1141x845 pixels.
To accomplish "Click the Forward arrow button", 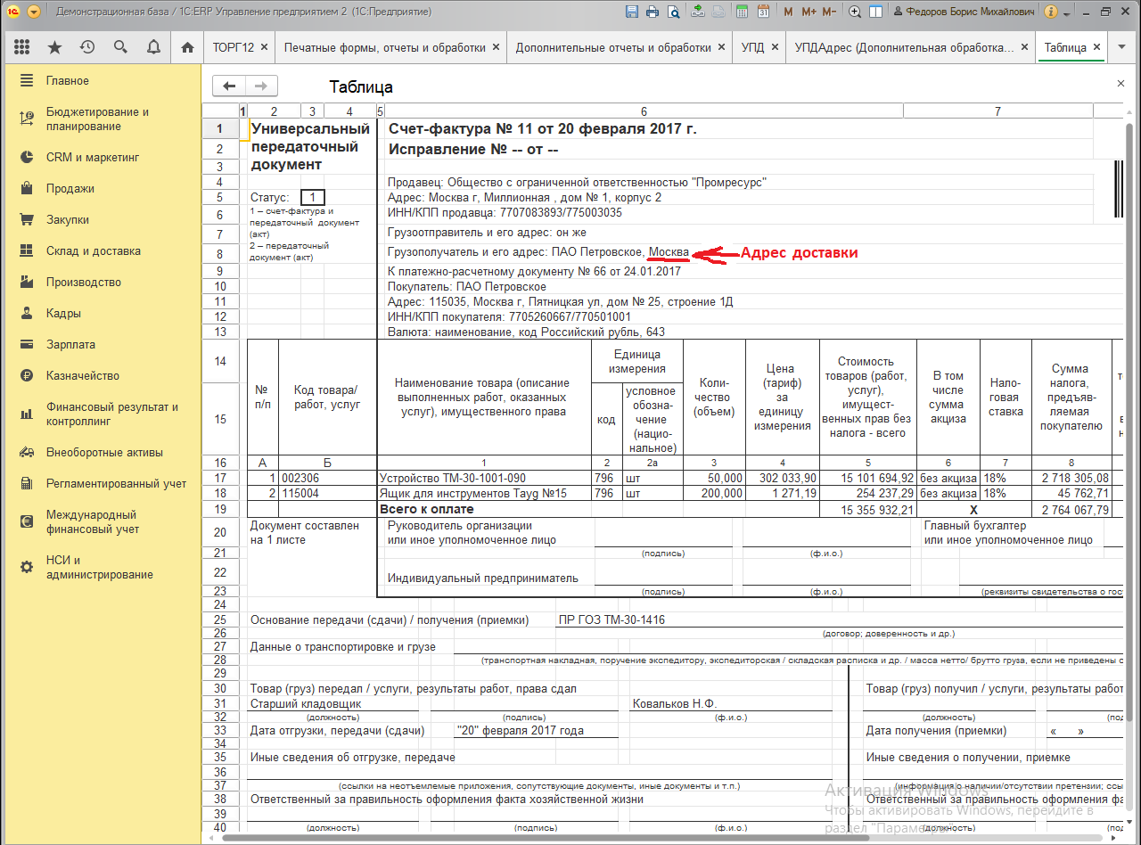I will point(261,86).
